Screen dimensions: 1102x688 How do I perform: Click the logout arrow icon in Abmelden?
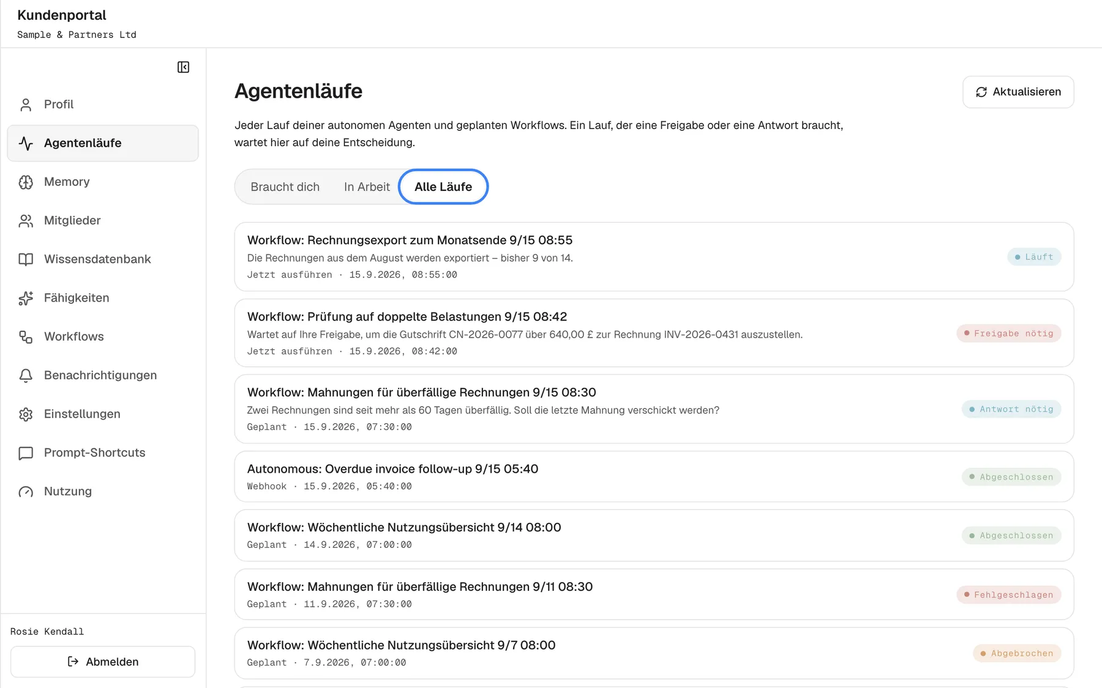[x=73, y=662]
